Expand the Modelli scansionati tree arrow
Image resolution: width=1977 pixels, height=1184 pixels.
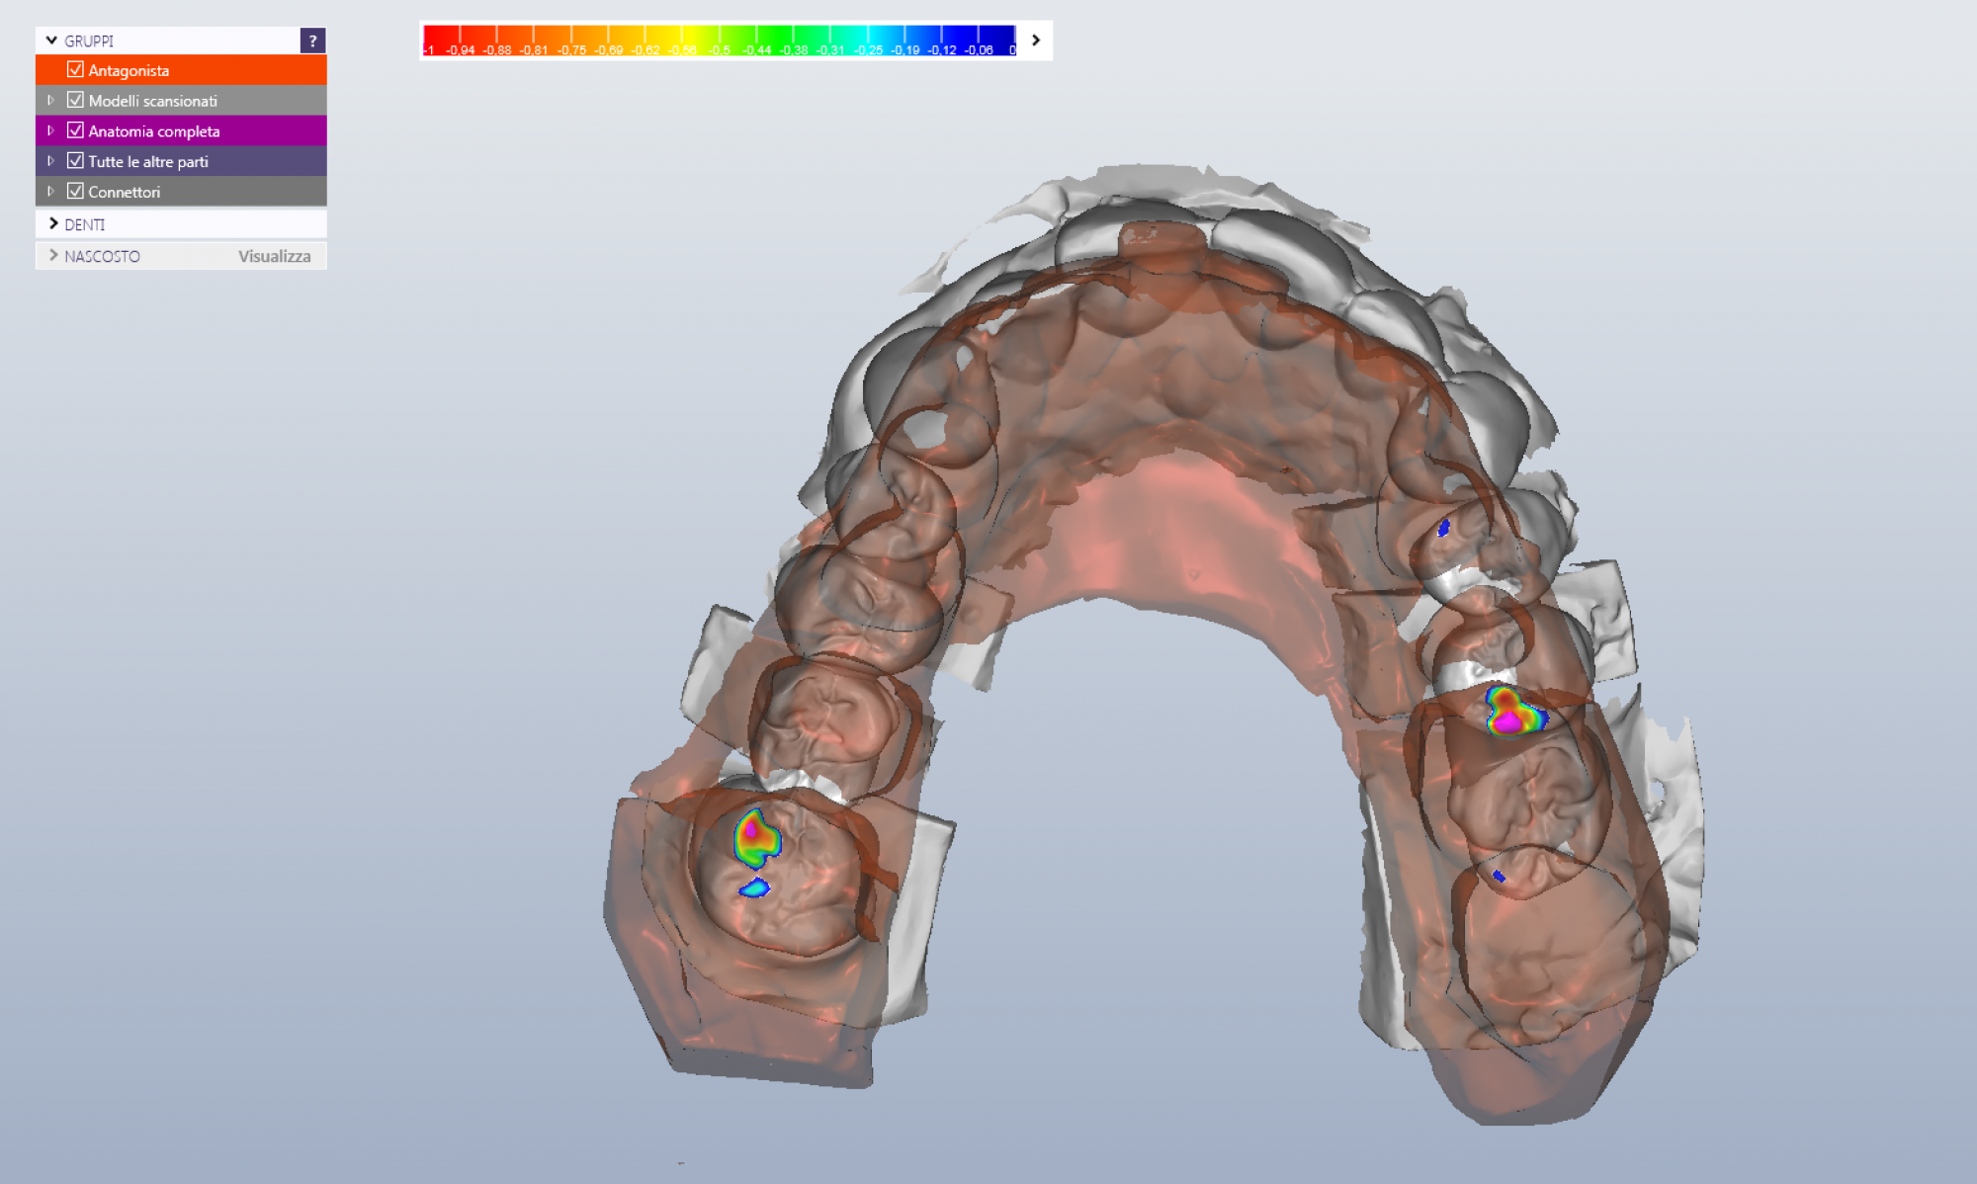pyautogui.click(x=50, y=100)
